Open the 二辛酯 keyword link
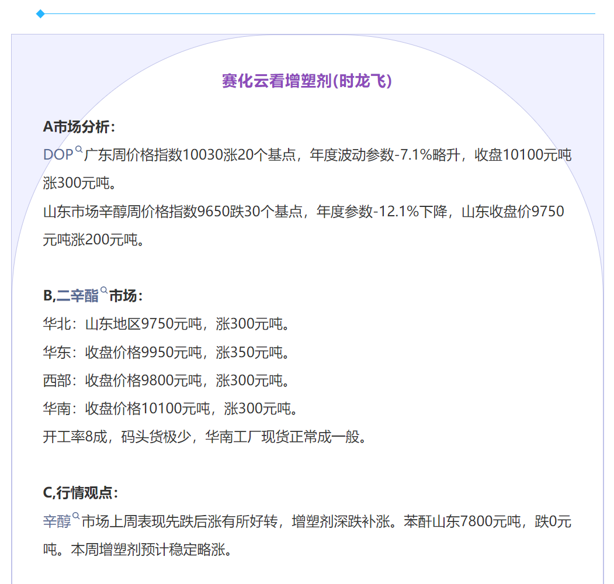614x584 pixels. click(x=78, y=296)
